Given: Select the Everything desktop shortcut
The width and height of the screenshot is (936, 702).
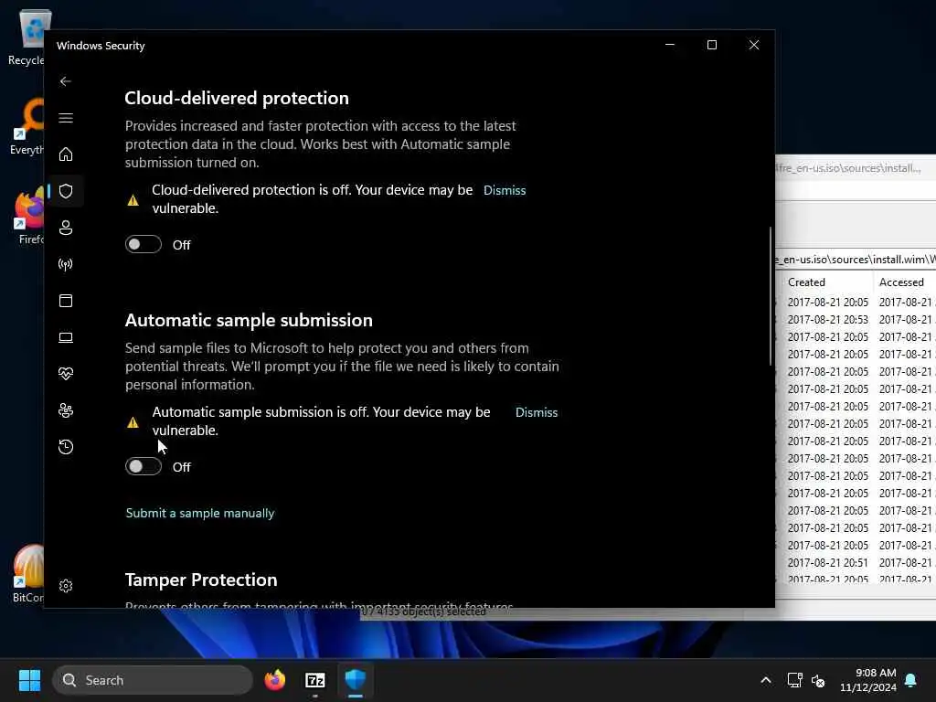Looking at the screenshot, I should pos(27,127).
